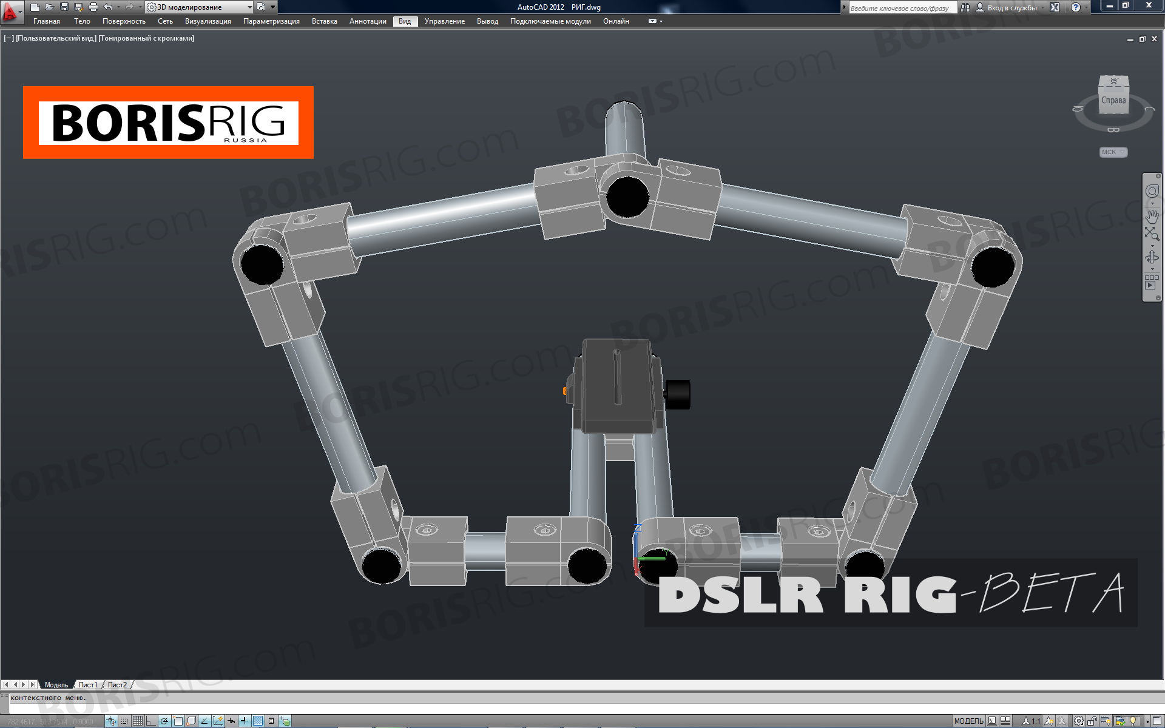1165x728 pixels.
Task: Click the Plot/Print icon
Action: click(93, 7)
